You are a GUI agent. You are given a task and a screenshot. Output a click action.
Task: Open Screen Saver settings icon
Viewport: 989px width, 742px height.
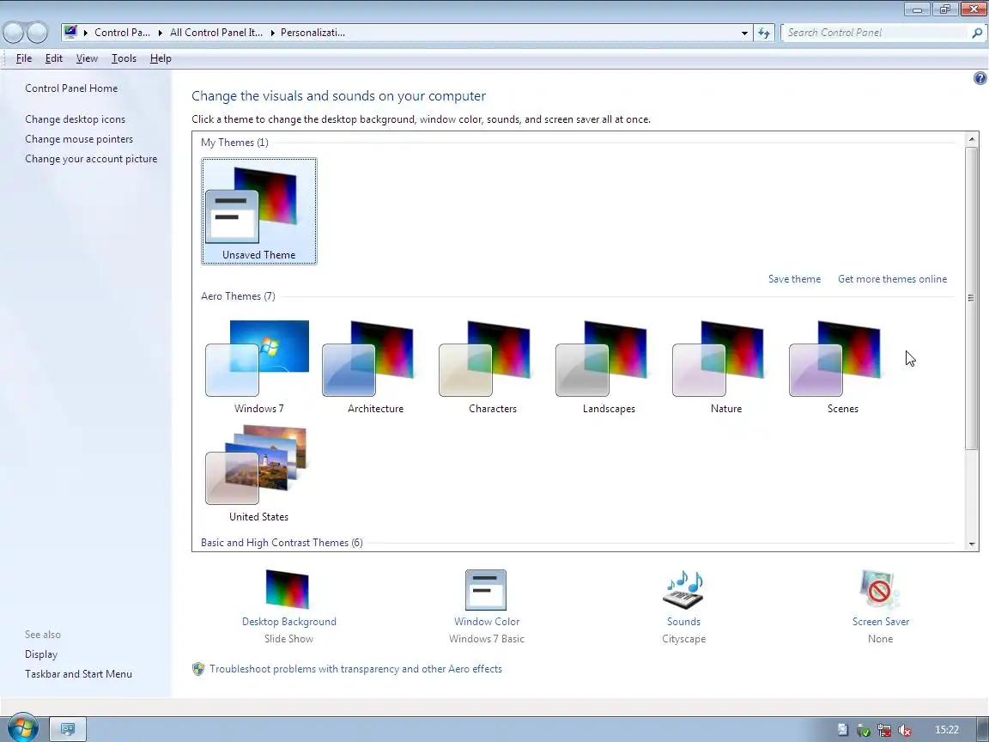[x=880, y=589]
